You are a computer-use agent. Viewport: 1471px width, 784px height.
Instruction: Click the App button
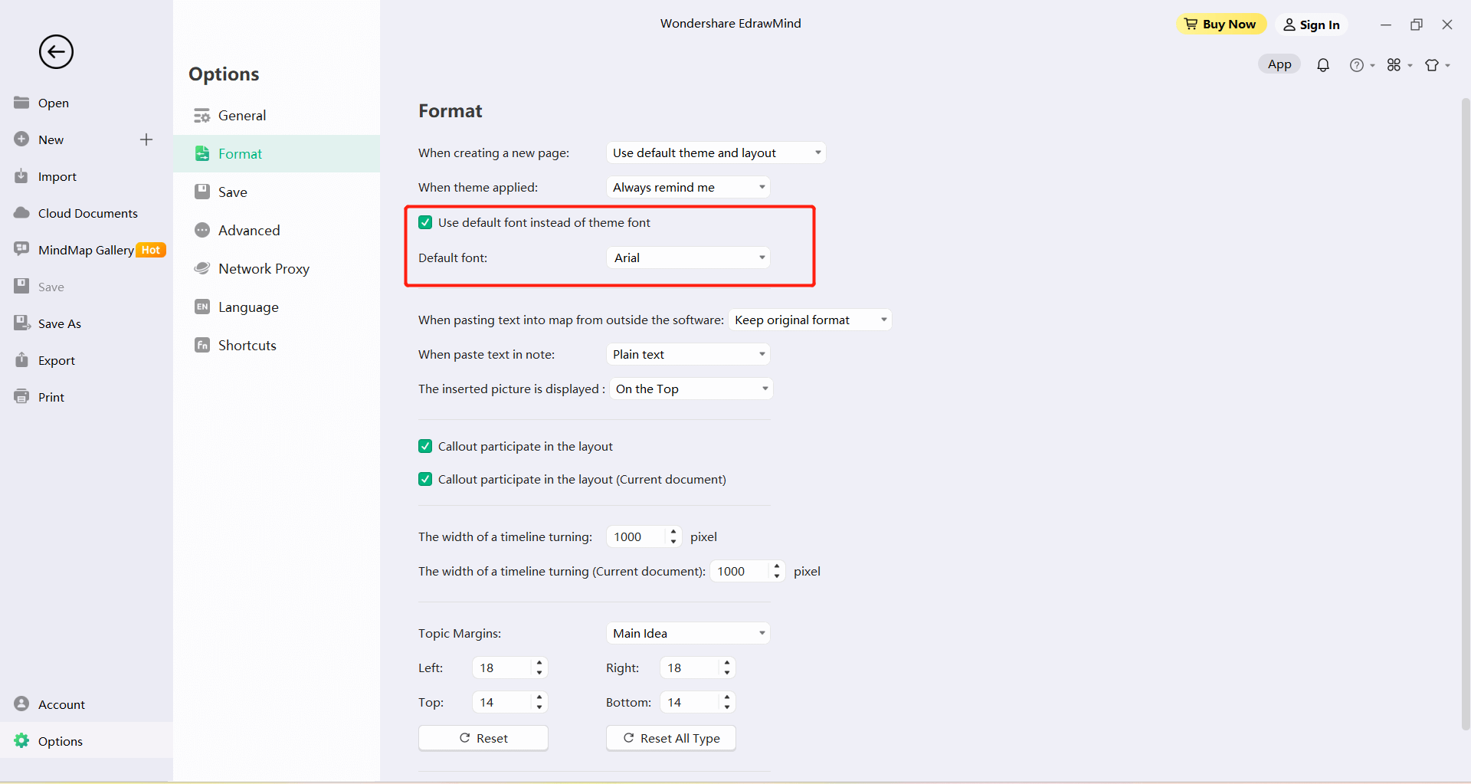(x=1279, y=64)
